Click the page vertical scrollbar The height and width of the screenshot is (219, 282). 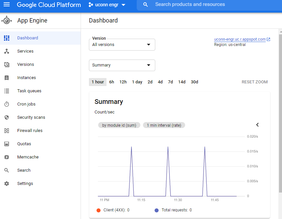click(280, 113)
